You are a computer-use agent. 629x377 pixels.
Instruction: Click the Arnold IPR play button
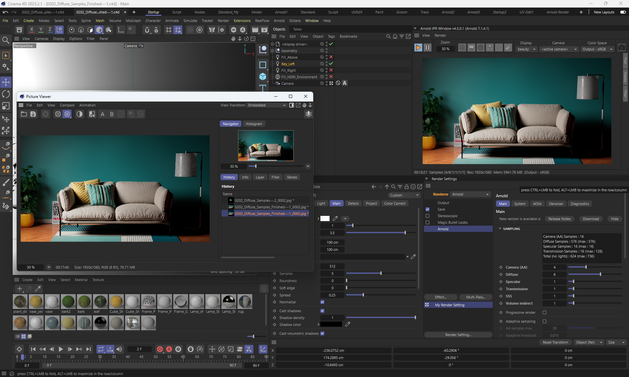418,48
